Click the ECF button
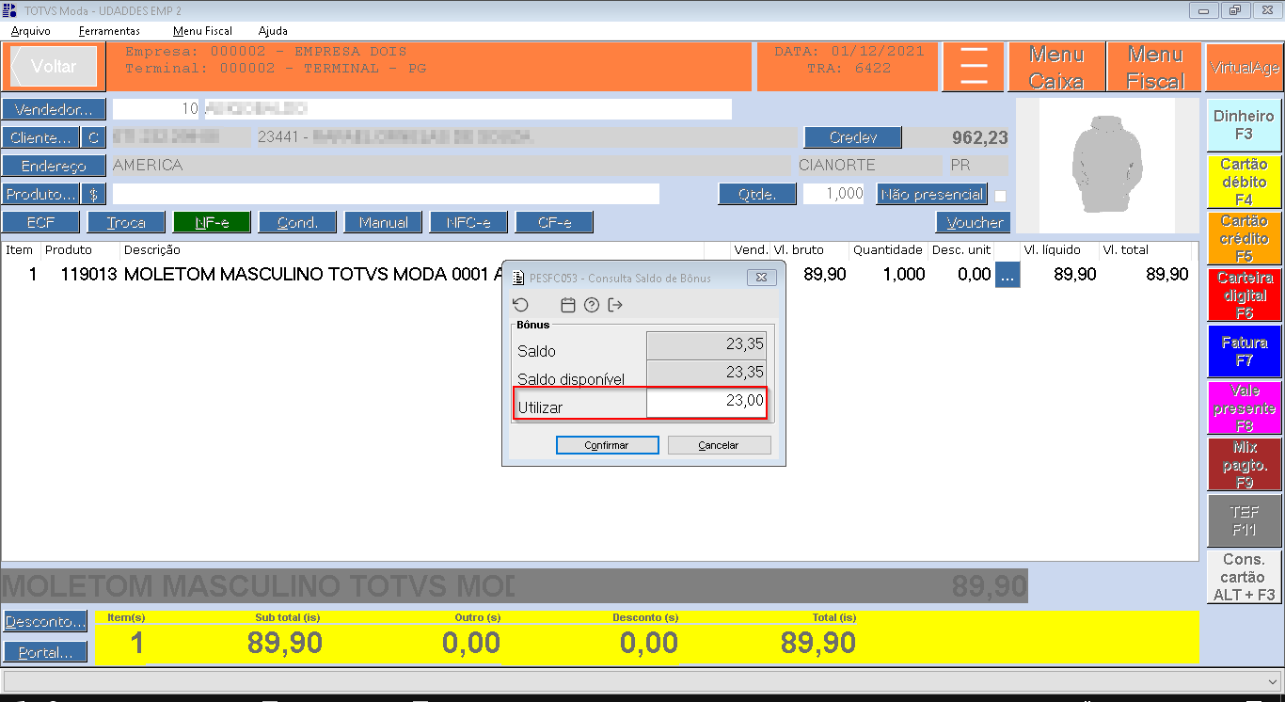 pos(40,223)
